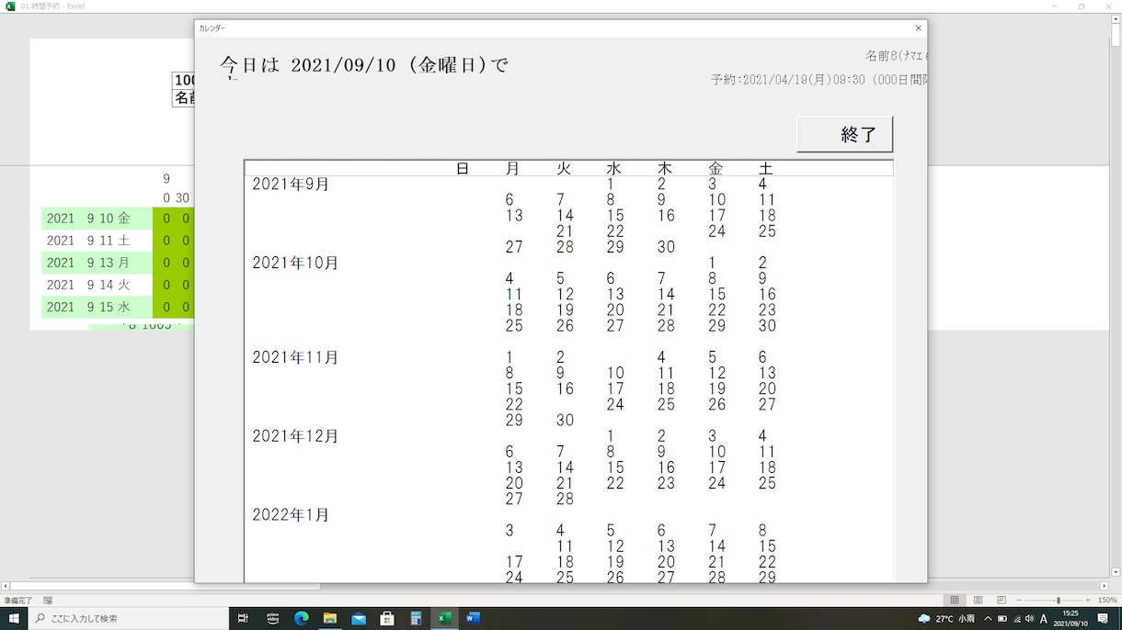
Task: Select day 3 under 2022年1月
Action: coord(509,531)
